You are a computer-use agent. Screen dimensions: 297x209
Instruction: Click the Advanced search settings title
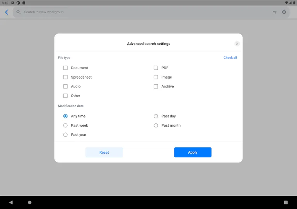(148, 44)
